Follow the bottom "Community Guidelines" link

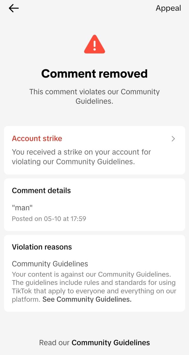click(111, 343)
